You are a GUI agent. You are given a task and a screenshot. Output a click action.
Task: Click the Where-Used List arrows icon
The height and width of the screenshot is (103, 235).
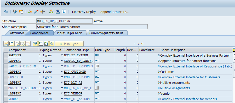[43, 12]
